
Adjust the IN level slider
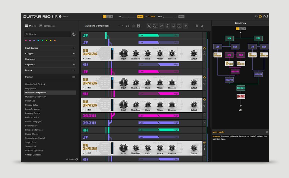129,17
